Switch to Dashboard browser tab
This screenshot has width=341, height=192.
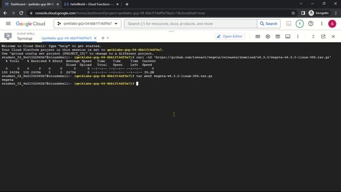tap(32, 4)
